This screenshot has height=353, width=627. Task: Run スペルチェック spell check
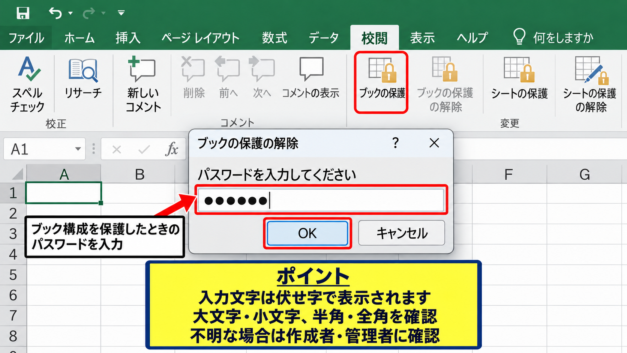[x=27, y=84]
